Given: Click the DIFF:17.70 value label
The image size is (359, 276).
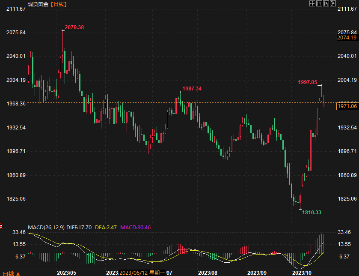Looking at the screenshot, I should pyautogui.click(x=79, y=227).
